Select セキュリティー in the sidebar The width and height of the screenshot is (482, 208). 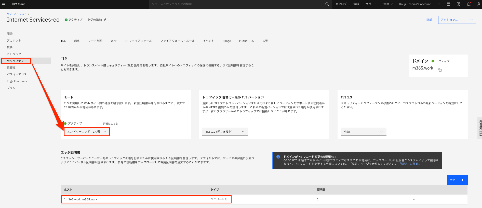coord(17,61)
